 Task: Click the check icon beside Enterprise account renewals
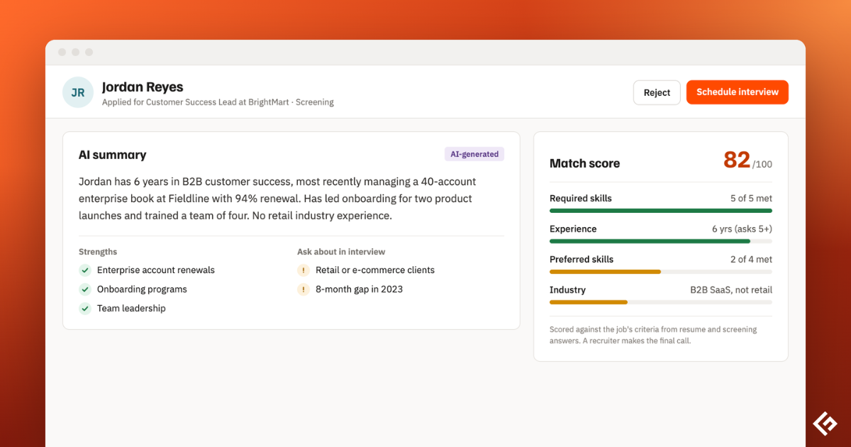click(85, 270)
